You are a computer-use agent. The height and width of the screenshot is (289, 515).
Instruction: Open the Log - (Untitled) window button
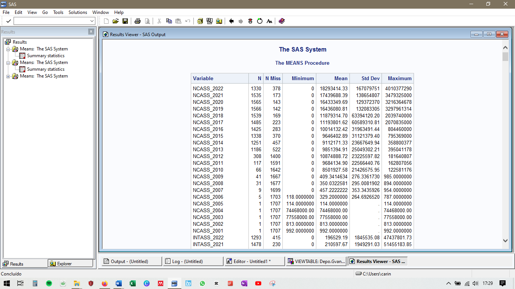point(193,261)
